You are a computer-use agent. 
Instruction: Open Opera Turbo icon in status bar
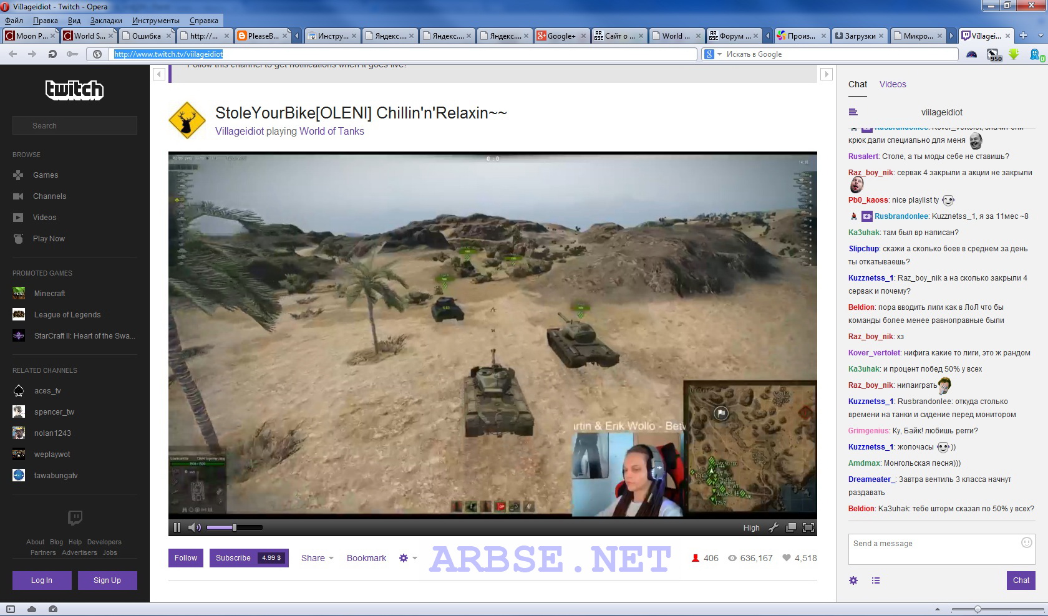coord(53,609)
